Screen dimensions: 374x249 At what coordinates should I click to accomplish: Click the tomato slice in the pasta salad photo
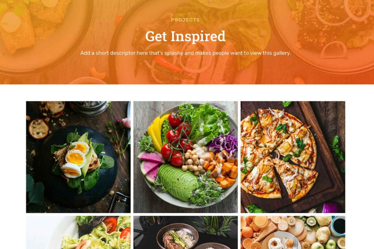[x=110, y=225]
